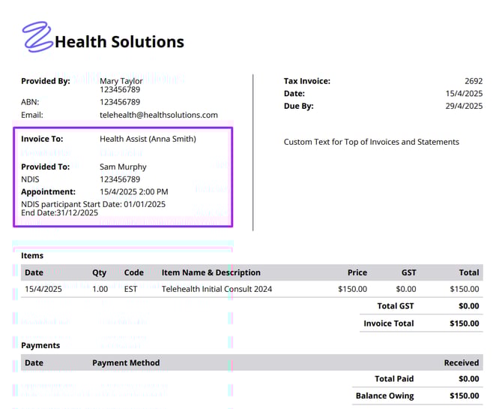Screen dimensions: 502x409
Task: Click the Health Solutions company name heading
Action: click(x=119, y=42)
